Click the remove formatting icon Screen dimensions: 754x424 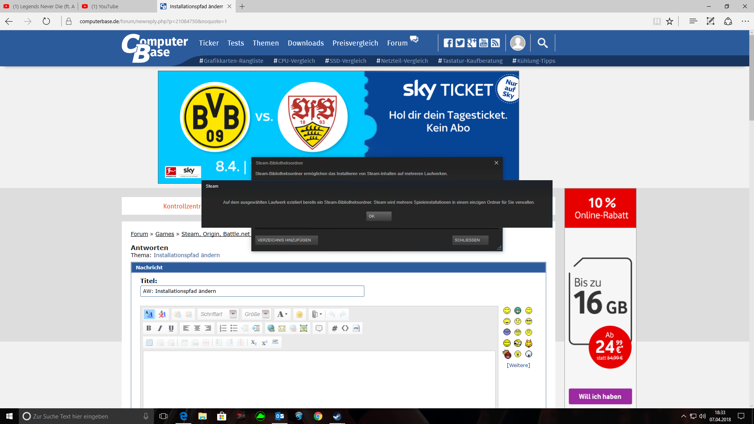click(x=162, y=314)
